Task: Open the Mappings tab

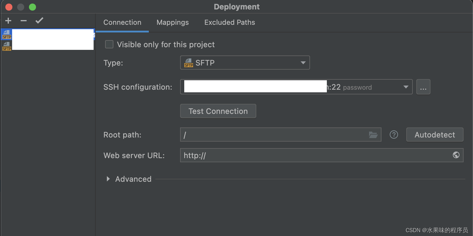Action: point(173,22)
